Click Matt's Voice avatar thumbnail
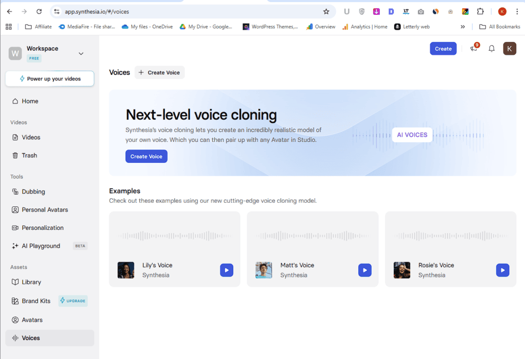 (264, 270)
